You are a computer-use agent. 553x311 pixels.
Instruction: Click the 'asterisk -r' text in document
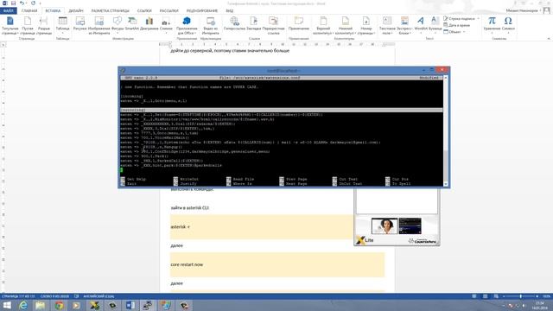(x=181, y=226)
